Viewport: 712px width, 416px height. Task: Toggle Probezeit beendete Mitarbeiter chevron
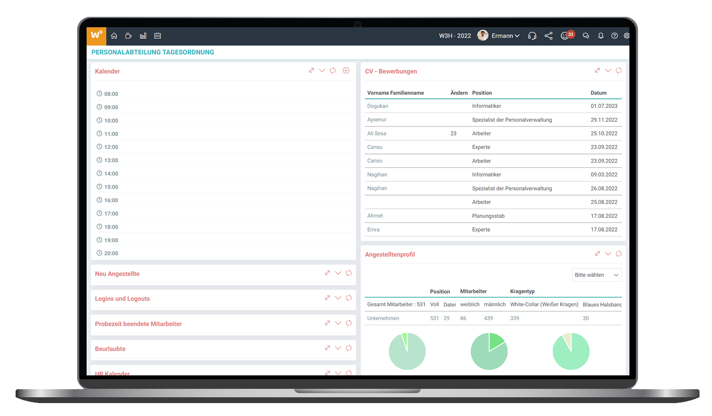coord(338,323)
